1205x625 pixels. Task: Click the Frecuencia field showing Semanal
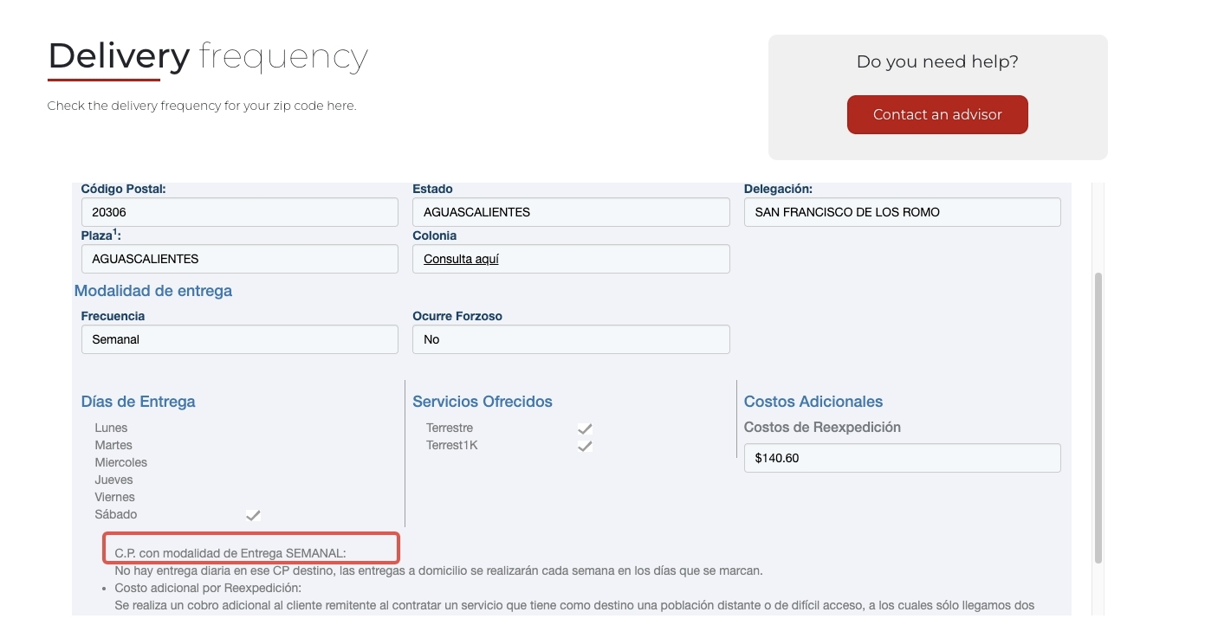tap(239, 339)
